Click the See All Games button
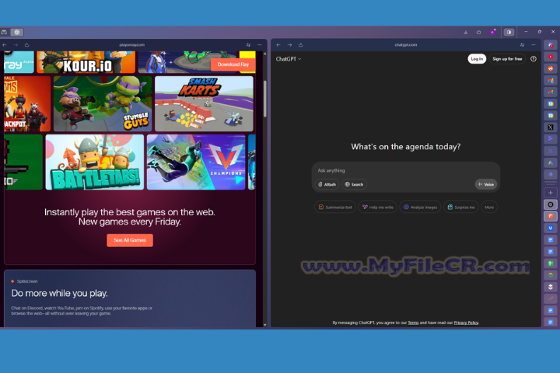This screenshot has width=560, height=373. 130,240
